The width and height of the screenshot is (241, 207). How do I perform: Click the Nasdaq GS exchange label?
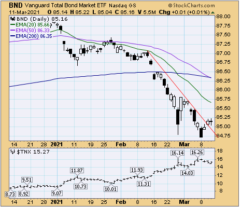[122, 6]
